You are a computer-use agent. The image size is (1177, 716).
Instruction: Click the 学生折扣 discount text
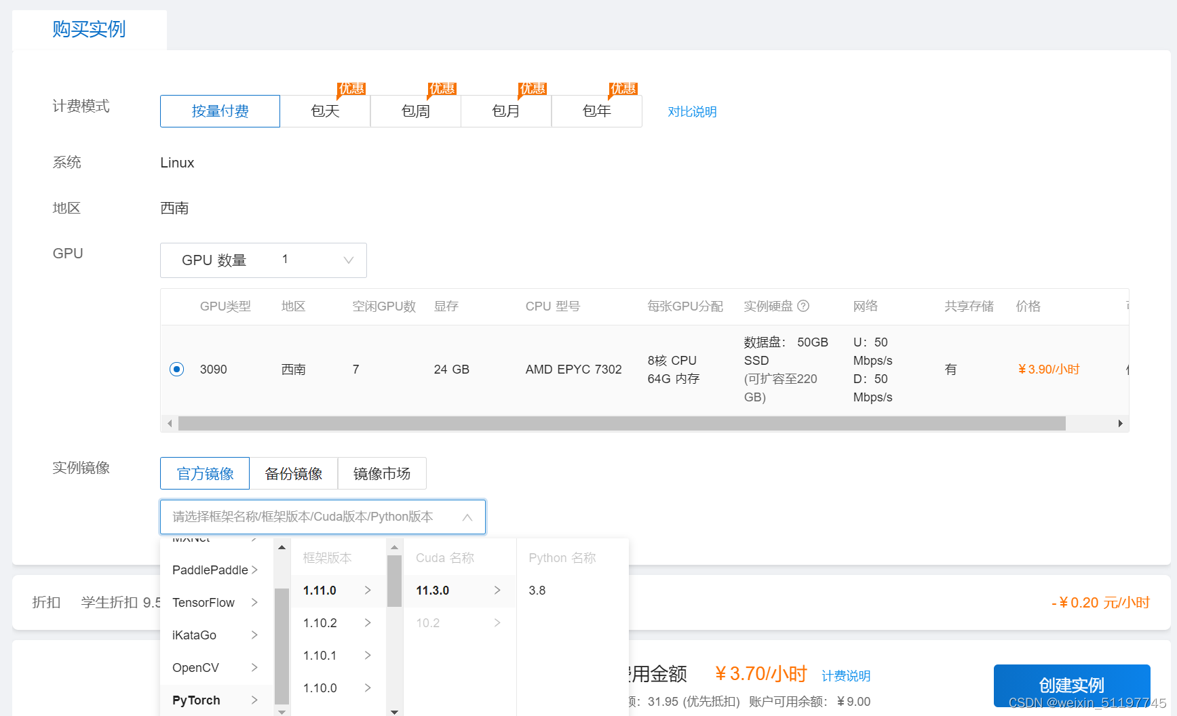pyautogui.click(x=121, y=603)
